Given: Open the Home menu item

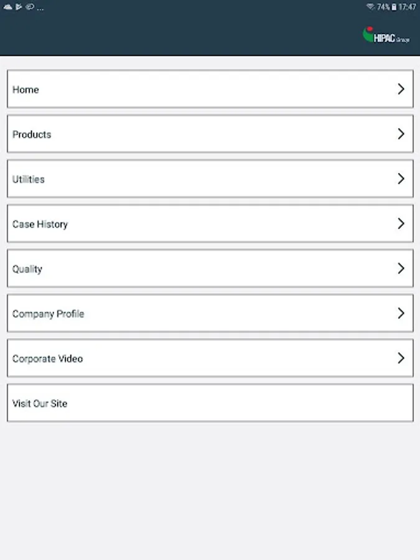Looking at the screenshot, I should 26,90.
